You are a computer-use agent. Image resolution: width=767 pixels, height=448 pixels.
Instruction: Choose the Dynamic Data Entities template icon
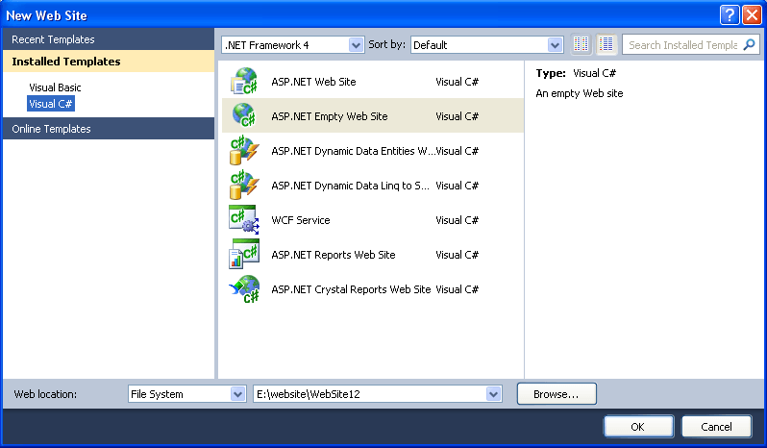243,151
